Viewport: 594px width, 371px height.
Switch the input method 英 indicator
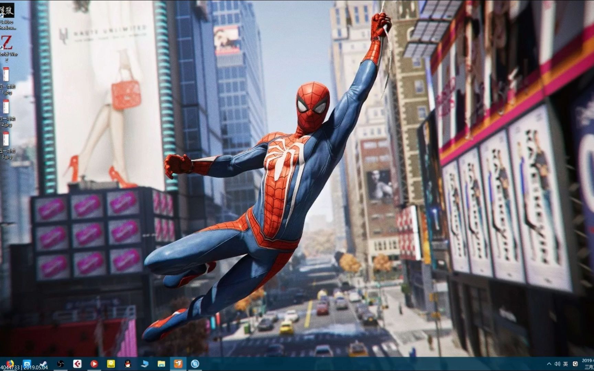(x=565, y=364)
